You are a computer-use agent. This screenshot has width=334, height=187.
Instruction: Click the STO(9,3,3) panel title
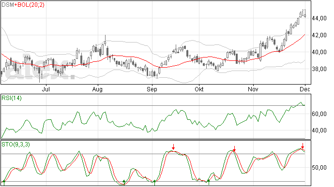(16, 144)
